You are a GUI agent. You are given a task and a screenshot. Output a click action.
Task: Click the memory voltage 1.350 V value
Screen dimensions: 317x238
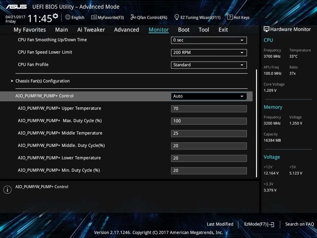pyautogui.click(x=296, y=123)
